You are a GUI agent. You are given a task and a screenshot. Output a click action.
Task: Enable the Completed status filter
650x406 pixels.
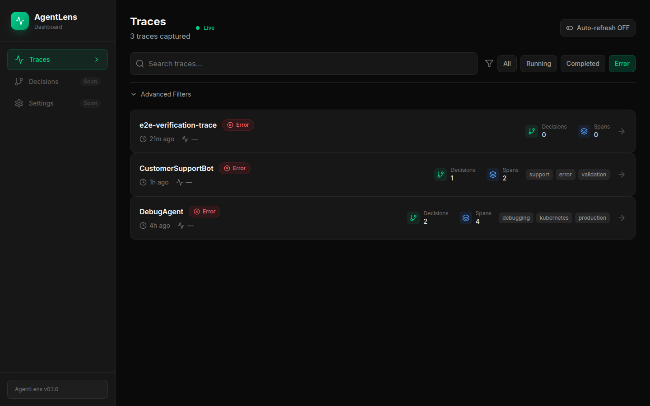pos(582,64)
